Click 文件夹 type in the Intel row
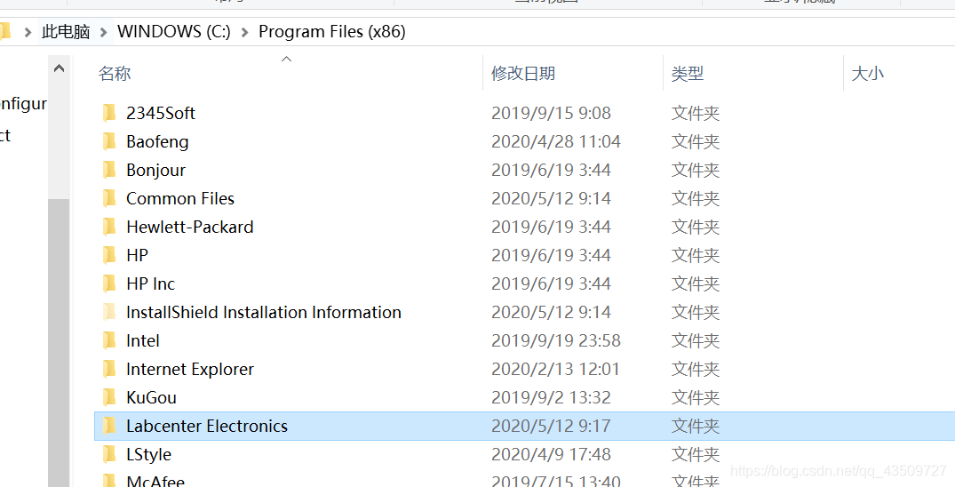The width and height of the screenshot is (955, 487). click(696, 340)
